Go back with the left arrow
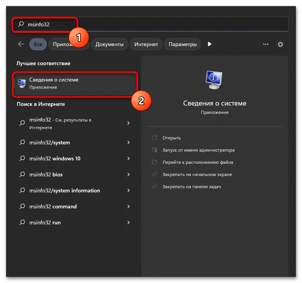This screenshot has height=283, width=302. click(x=21, y=44)
